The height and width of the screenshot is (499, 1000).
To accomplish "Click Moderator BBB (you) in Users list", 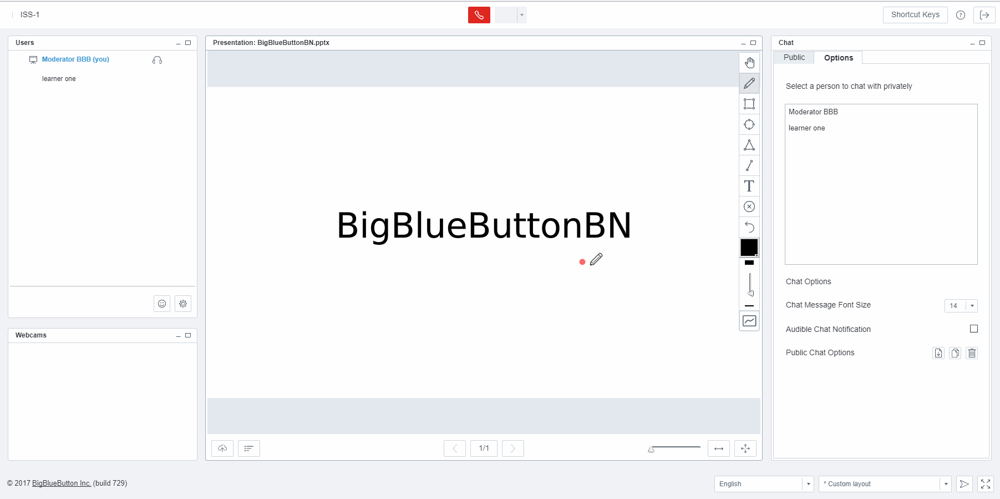I will 75,59.
